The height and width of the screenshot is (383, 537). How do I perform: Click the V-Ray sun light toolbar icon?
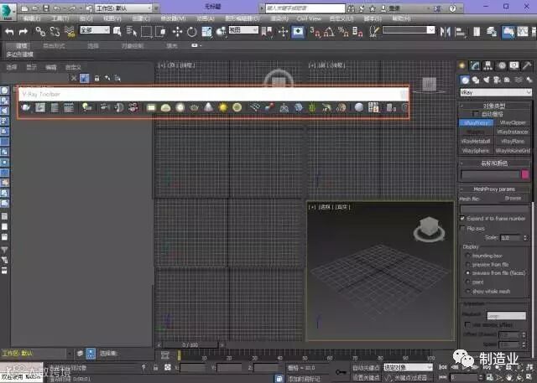223,108
